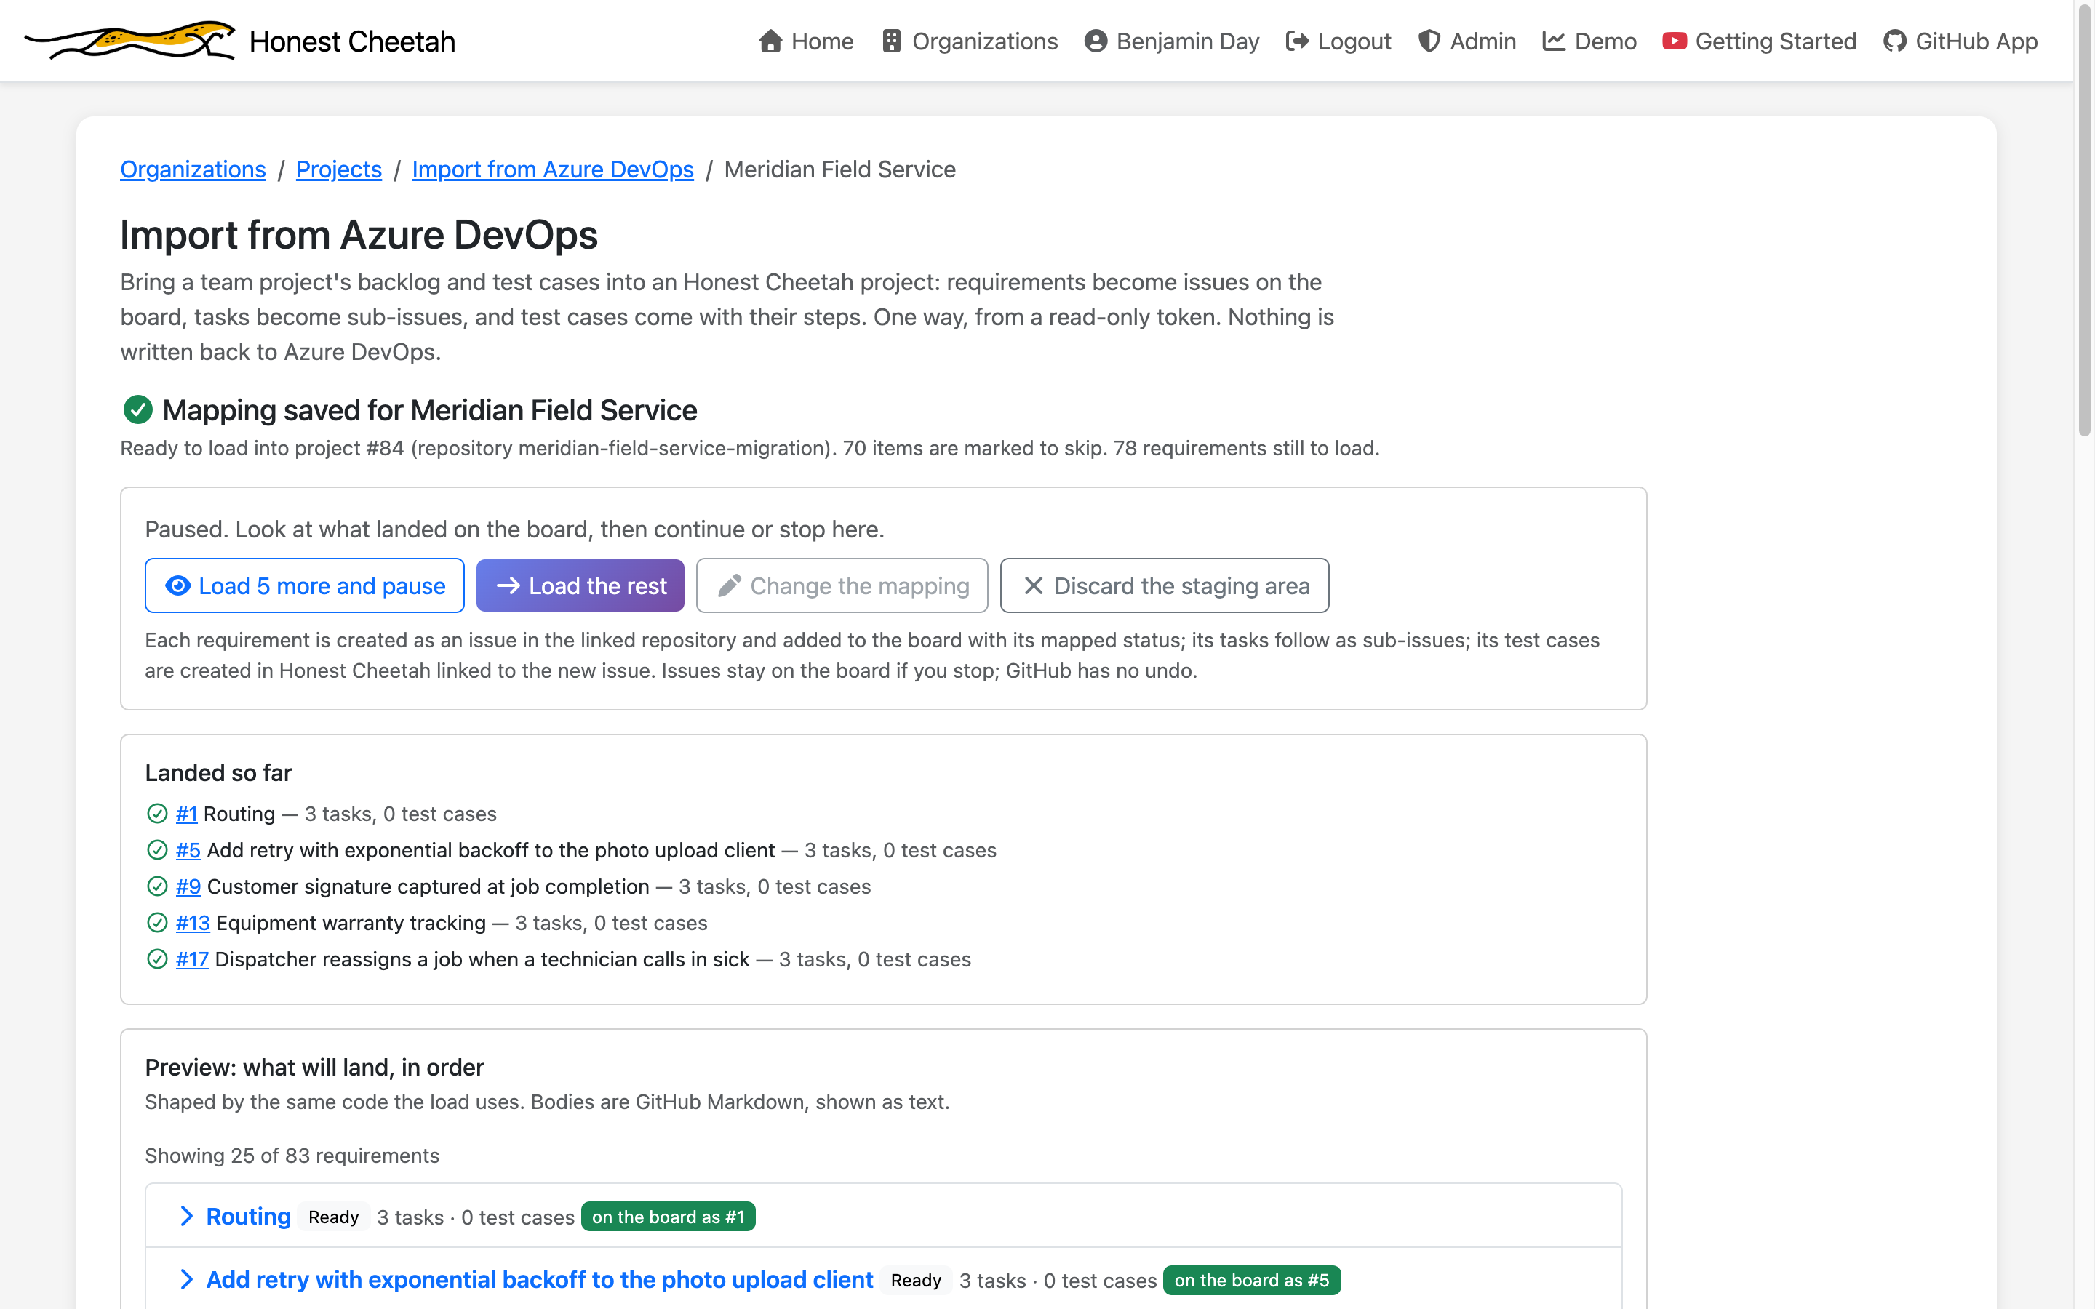Click the 'on the board as #1' badge
Screen dimensions: 2095x1309
point(668,1217)
